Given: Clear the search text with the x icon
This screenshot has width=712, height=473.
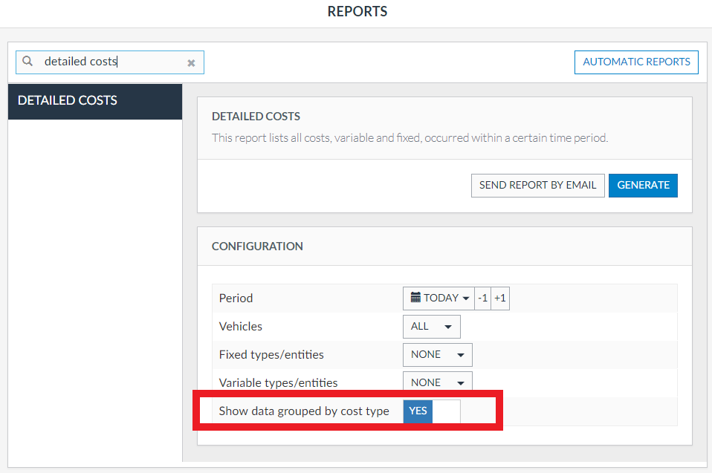Looking at the screenshot, I should (x=191, y=63).
